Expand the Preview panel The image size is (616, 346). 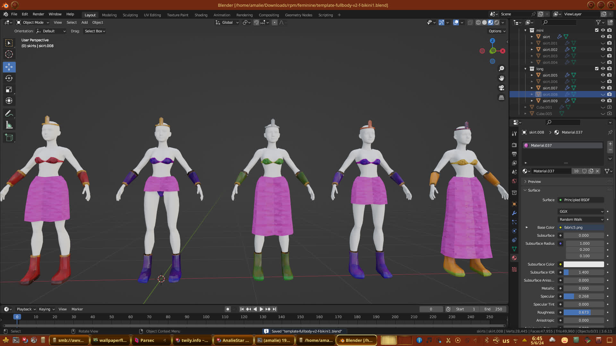coord(534,182)
